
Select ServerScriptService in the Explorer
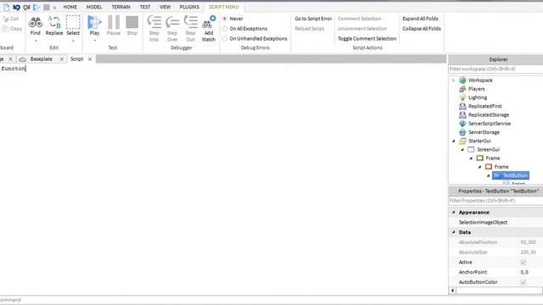pyautogui.click(x=484, y=124)
